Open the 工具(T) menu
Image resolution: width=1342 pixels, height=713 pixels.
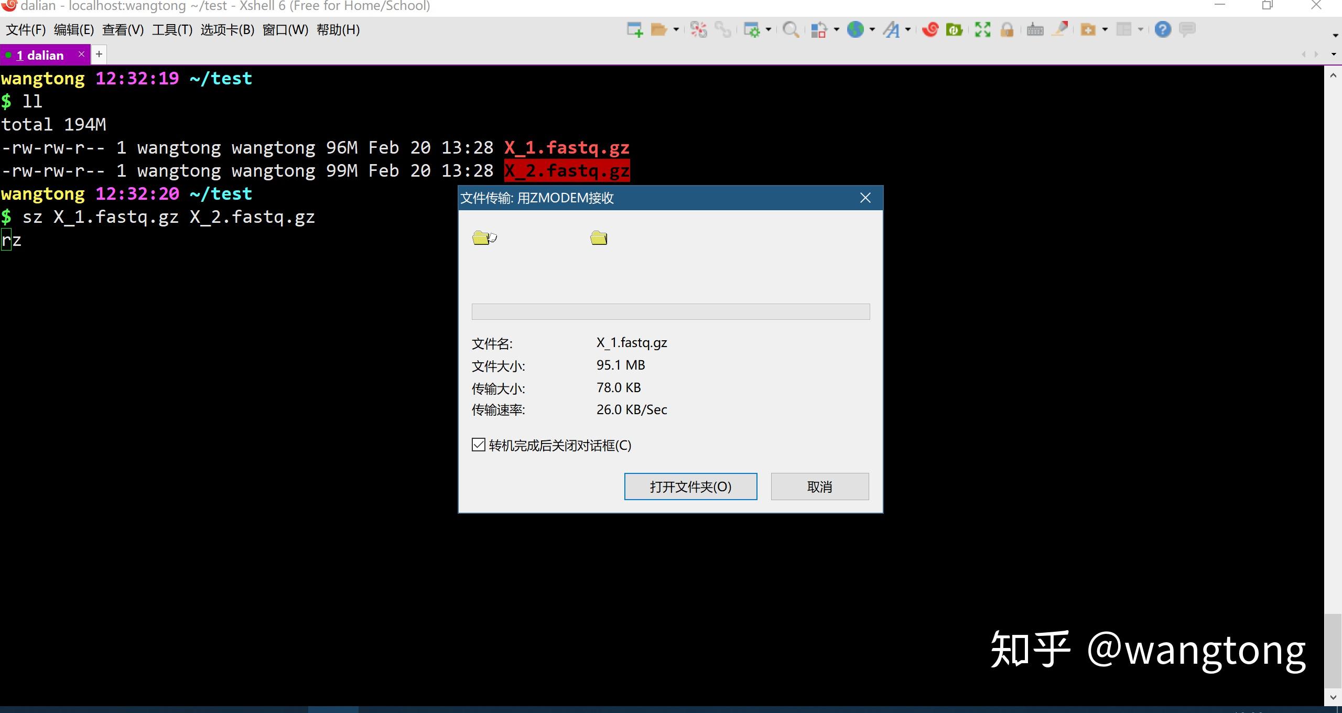[x=172, y=30]
